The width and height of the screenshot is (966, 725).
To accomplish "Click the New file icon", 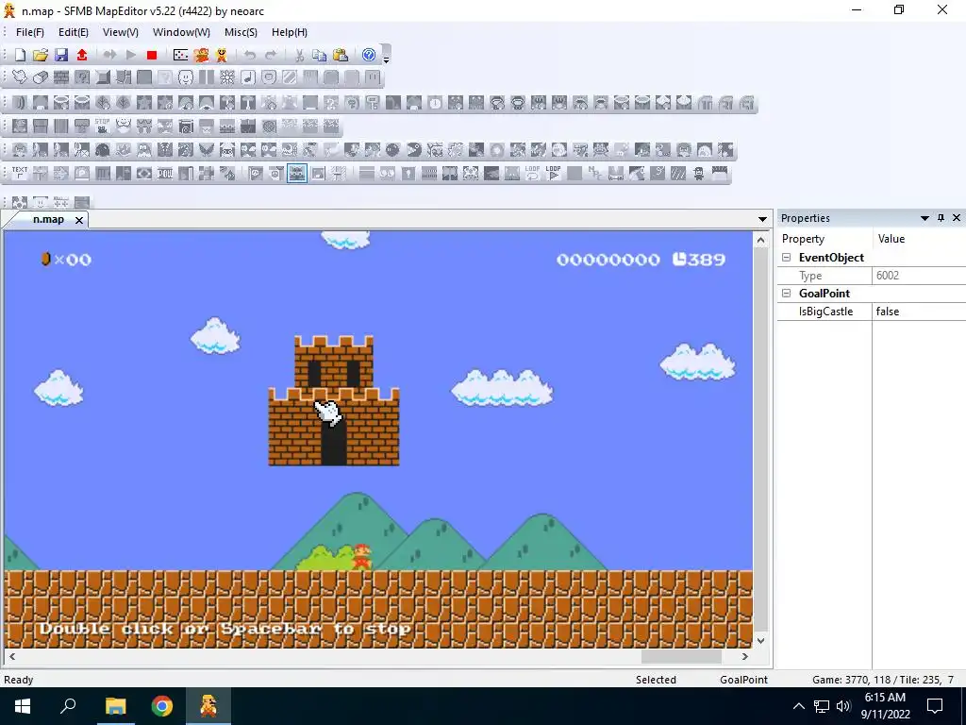I will 20,55.
